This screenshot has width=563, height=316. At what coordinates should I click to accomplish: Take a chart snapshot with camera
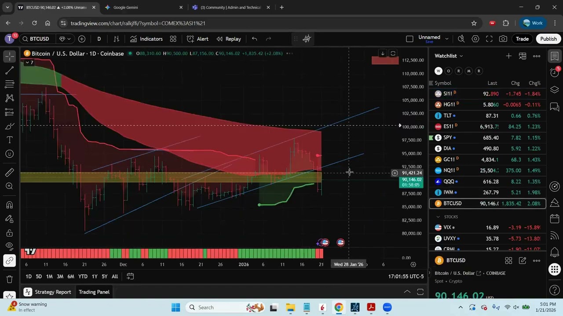[503, 39]
